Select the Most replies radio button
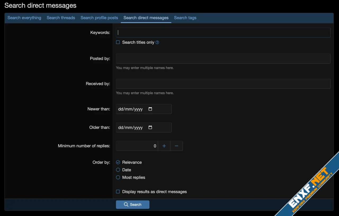Image resolution: width=339 pixels, height=216 pixels. (x=118, y=177)
